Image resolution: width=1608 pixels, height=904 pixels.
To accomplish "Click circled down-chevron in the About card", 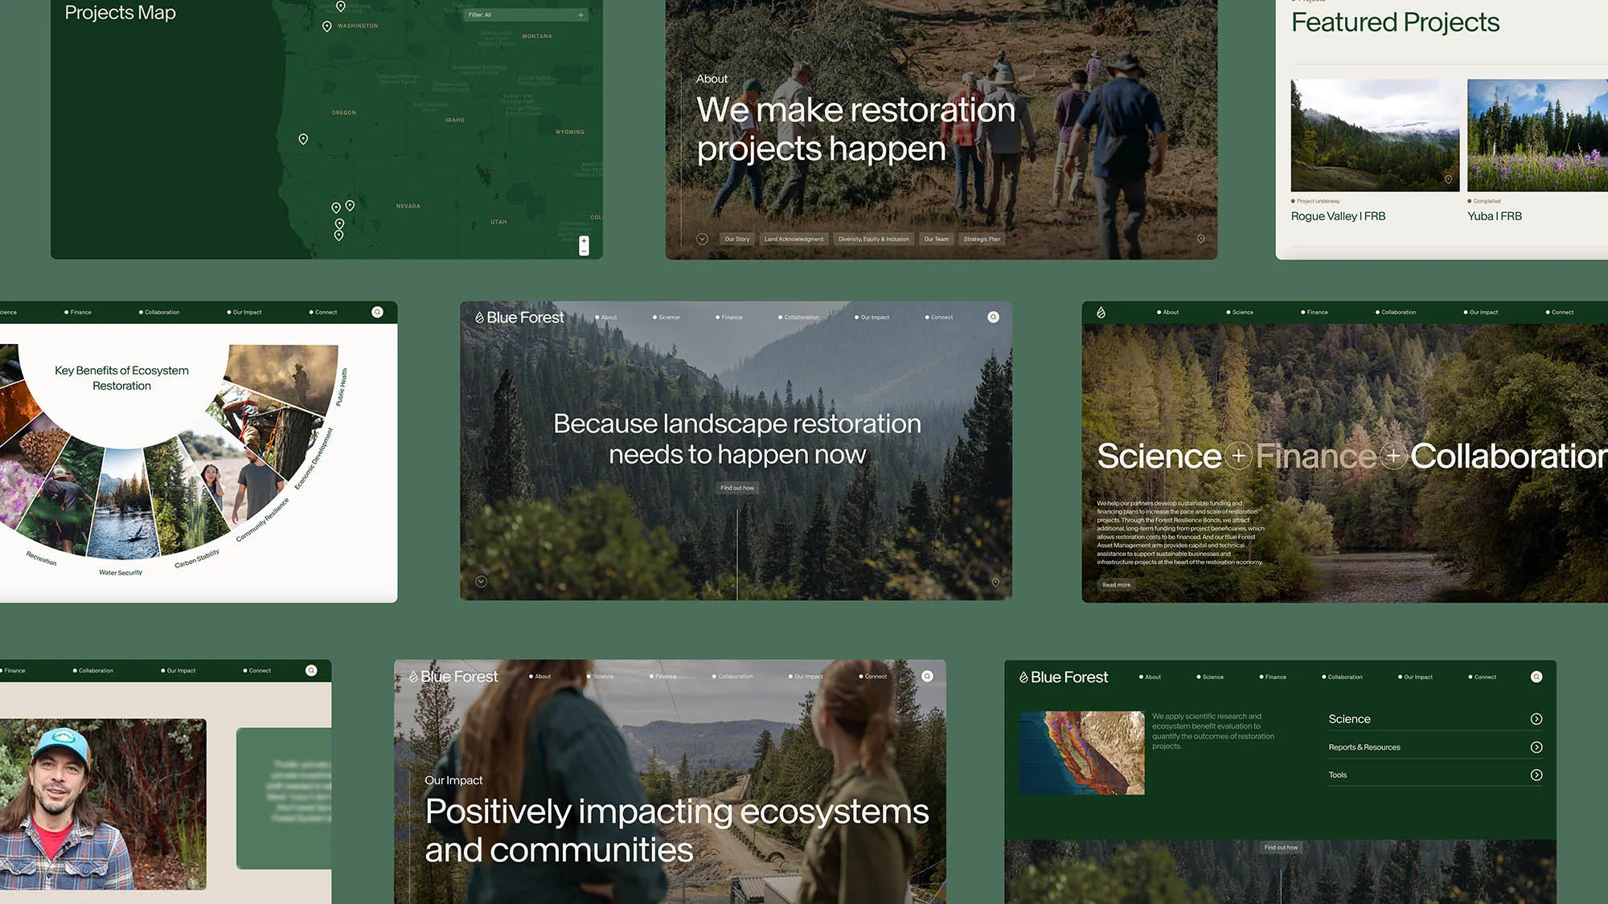I will [702, 239].
